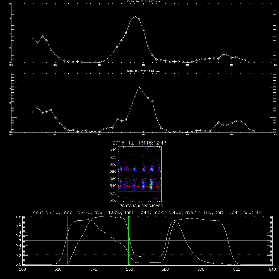The height and width of the screenshot is (279, 279).
Task: Click the '500' x-axis label of the bottom plot
Action: click(22, 270)
